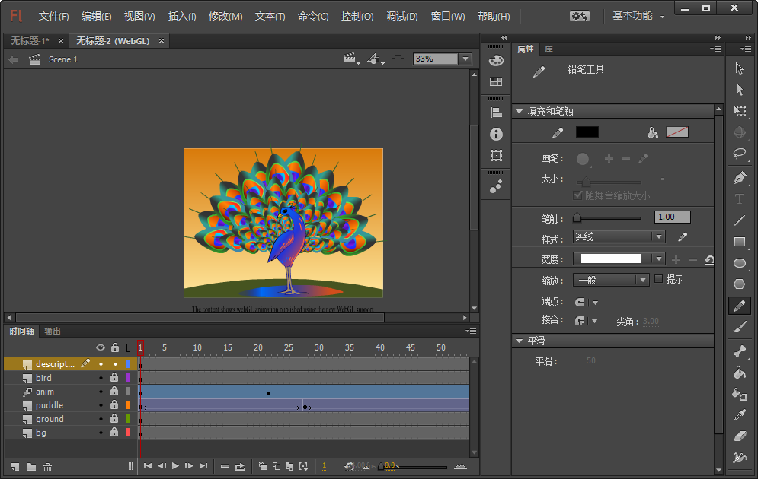Select the Subselection tool
Viewport: 758px width, 479px height.
click(739, 90)
